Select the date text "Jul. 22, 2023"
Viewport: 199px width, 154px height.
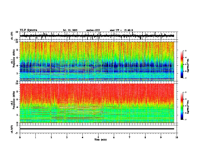[70, 30]
